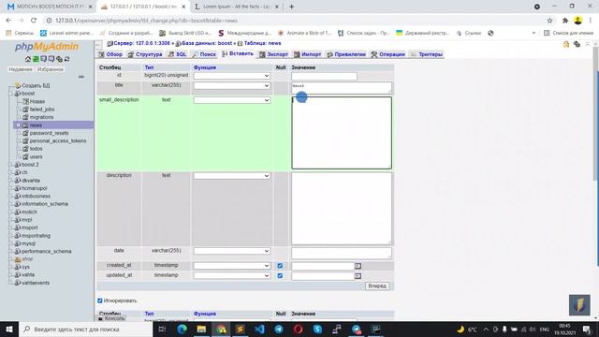599x337 pixels.
Task: Click the id value input field
Action: point(325,76)
